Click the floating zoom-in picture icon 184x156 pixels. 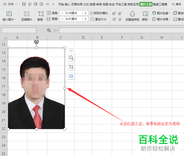click(x=71, y=58)
